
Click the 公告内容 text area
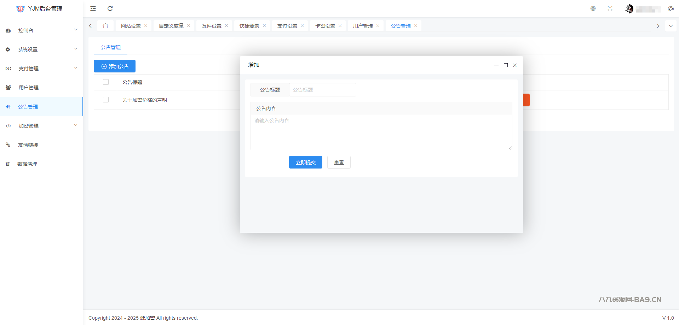381,132
